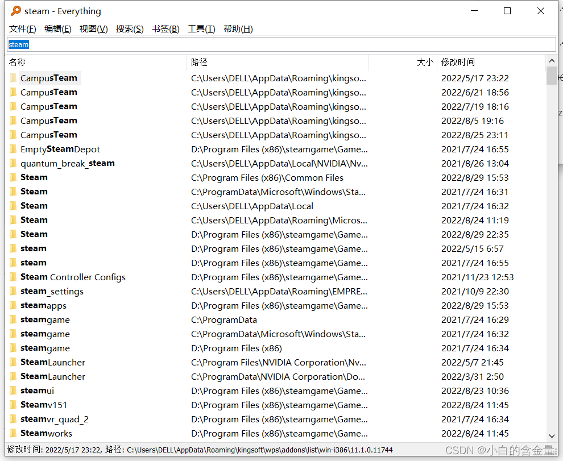Open the 工具(T) menu

coord(201,29)
